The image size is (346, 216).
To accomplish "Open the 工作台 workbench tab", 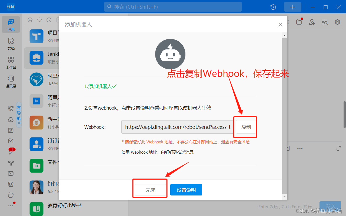I will click(x=11, y=63).
